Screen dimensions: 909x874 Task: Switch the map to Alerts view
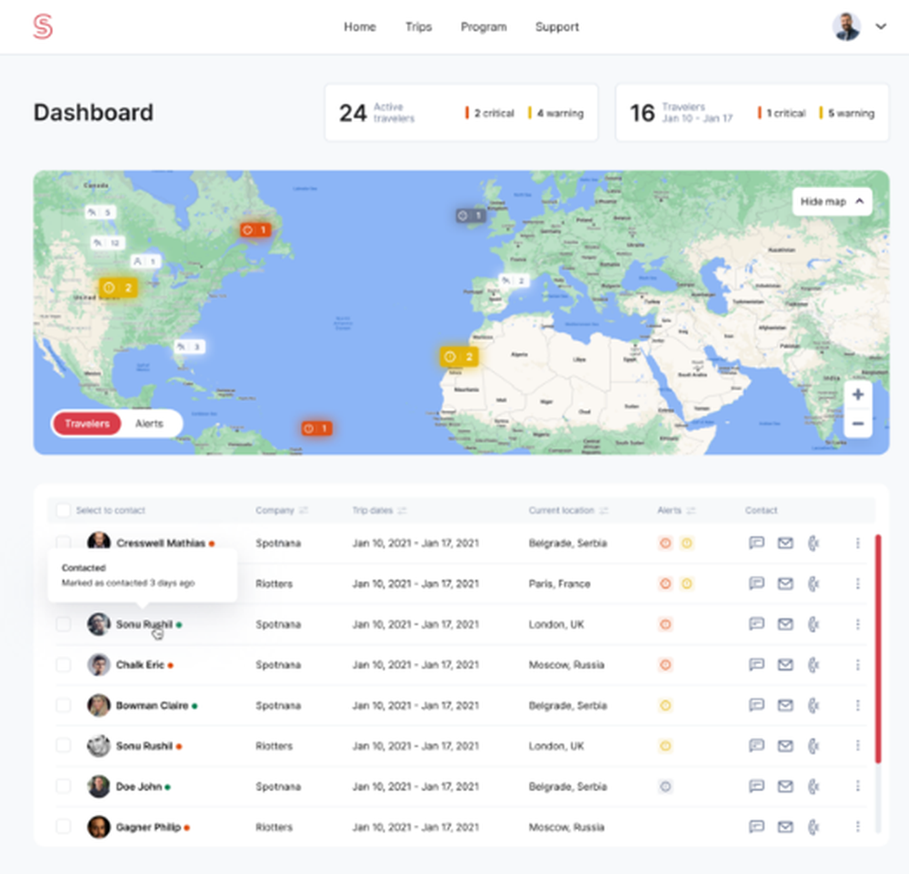point(151,423)
